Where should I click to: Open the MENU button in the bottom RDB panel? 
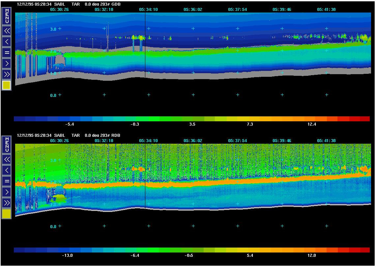click(x=7, y=145)
